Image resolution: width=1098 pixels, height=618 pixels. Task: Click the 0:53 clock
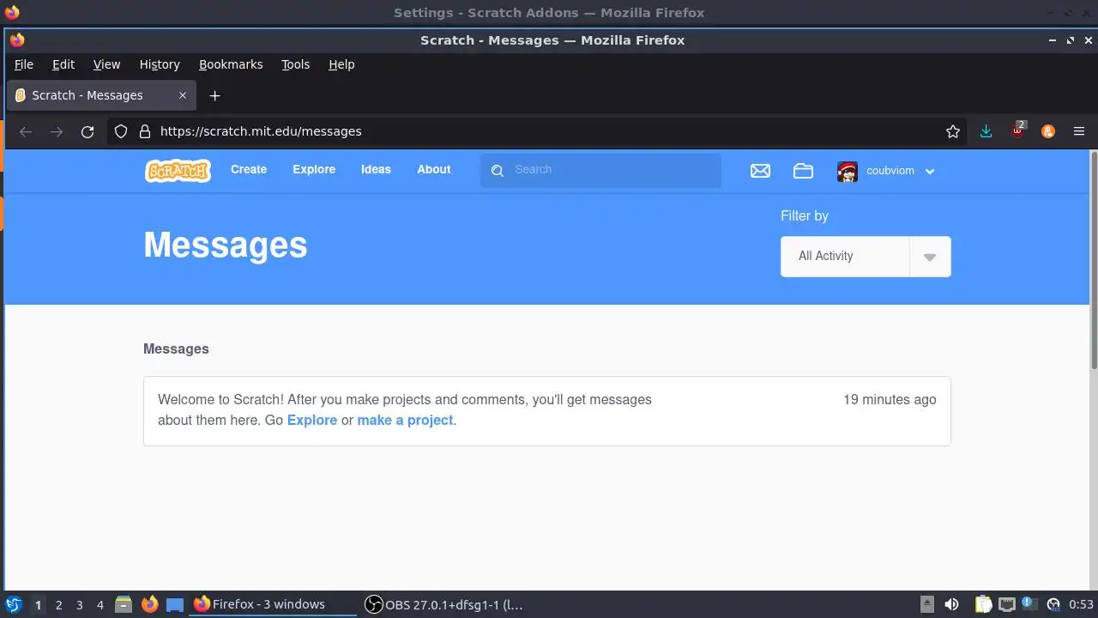pyautogui.click(x=1081, y=604)
